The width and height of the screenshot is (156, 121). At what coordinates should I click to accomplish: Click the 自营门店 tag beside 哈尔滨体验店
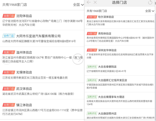pyautogui.click(x=92, y=17)
